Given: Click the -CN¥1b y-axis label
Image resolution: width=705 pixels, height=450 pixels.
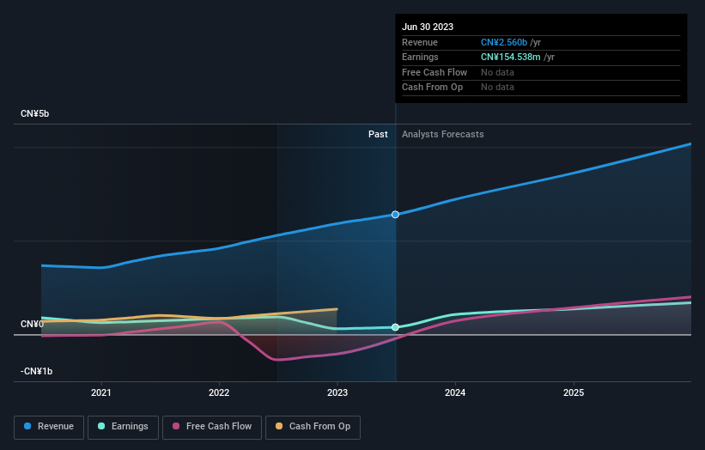Looking at the screenshot, I should (36, 371).
